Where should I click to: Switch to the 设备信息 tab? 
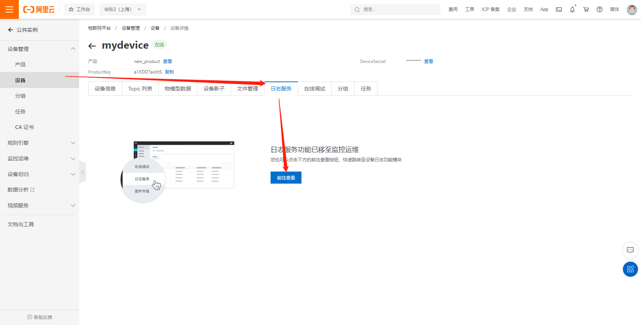105,89
